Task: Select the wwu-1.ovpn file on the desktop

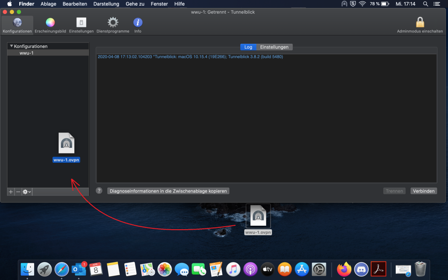Action: tap(258, 220)
